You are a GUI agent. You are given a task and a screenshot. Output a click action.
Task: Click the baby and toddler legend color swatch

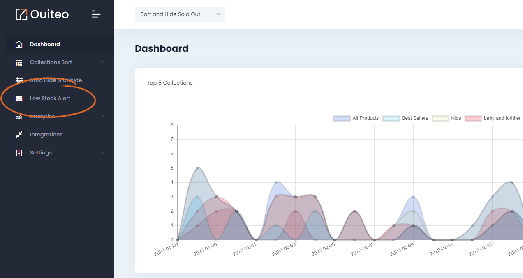(473, 118)
